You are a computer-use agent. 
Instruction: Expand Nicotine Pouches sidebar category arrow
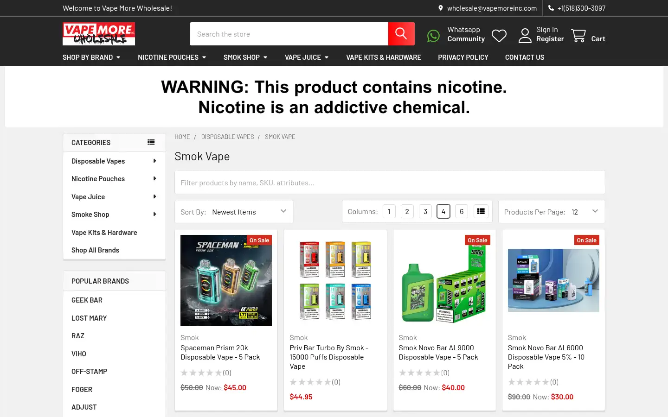[155, 178]
